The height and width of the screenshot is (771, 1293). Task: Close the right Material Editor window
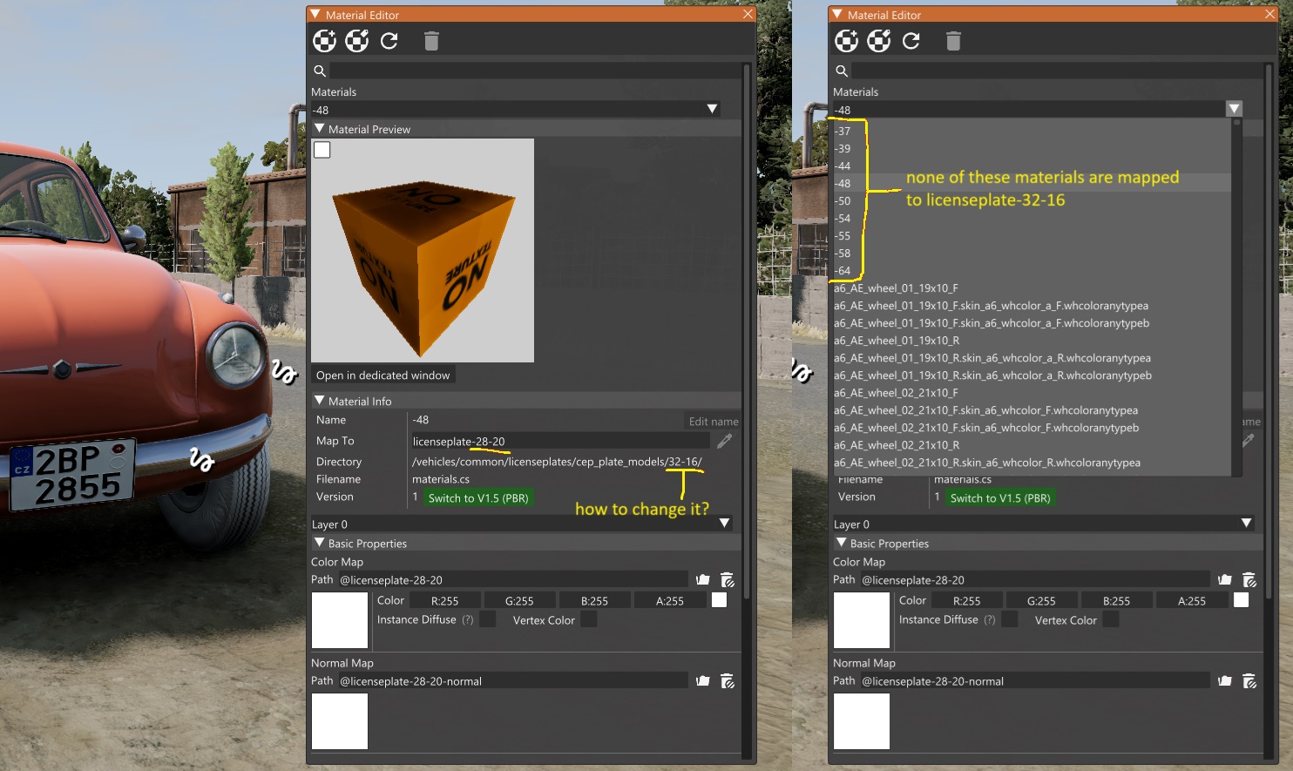pos(1269,15)
